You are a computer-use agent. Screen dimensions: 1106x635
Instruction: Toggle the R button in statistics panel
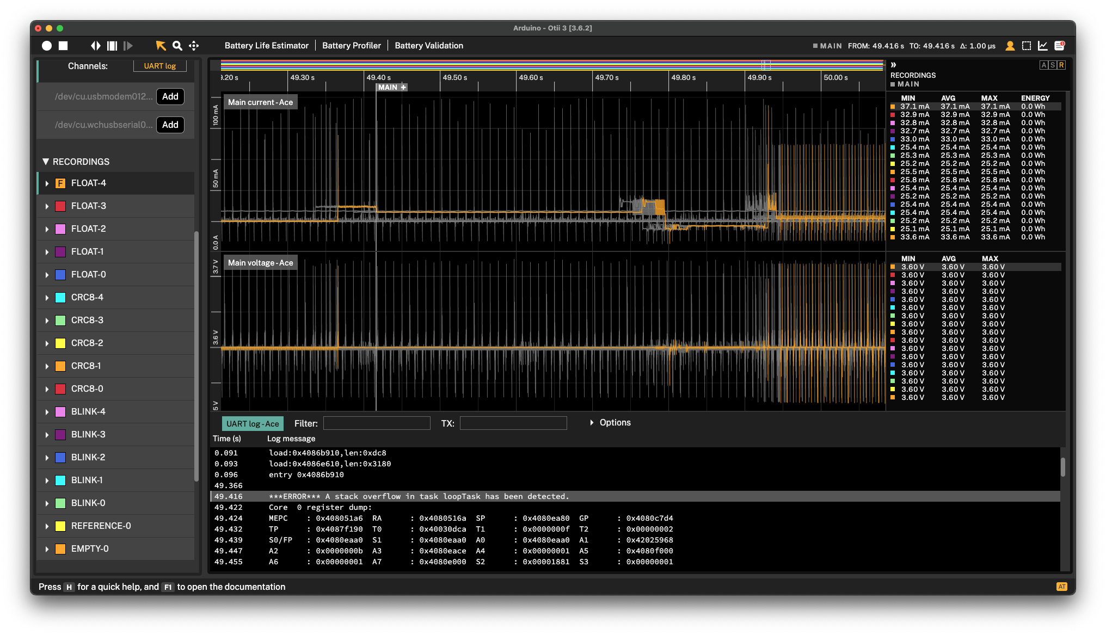tap(1061, 65)
